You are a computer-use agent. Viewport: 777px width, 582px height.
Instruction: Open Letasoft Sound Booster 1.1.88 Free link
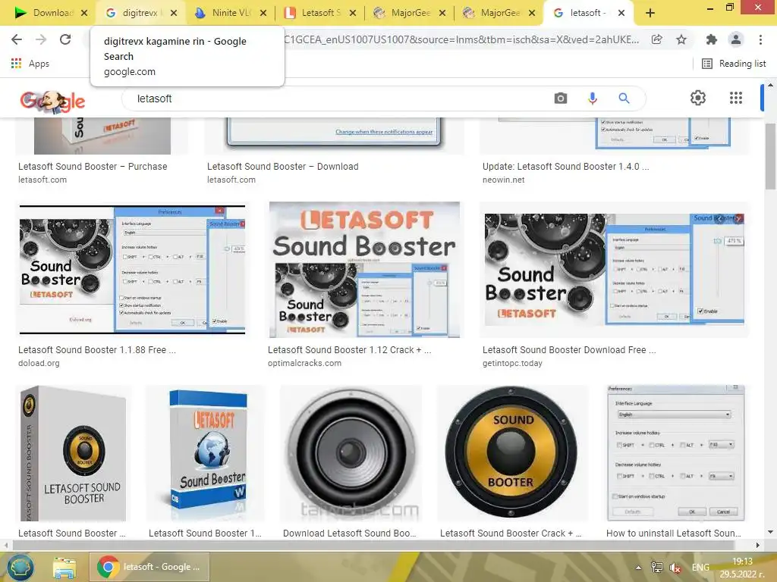tap(96, 350)
